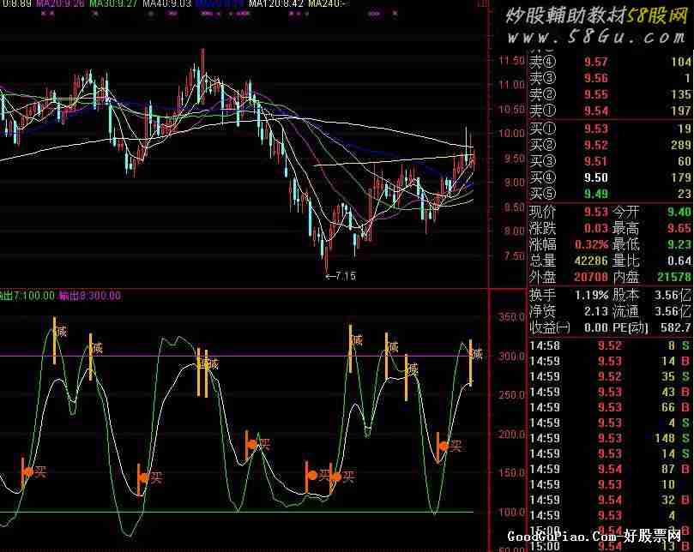Screen dimensions: 694x552
Task: Click the MA30:9.27 moving average label
Action: point(115,4)
